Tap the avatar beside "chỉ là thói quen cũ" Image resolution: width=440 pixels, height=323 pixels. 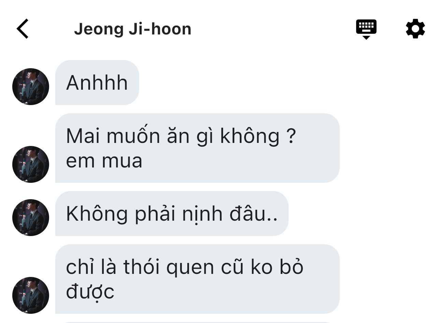tap(31, 295)
